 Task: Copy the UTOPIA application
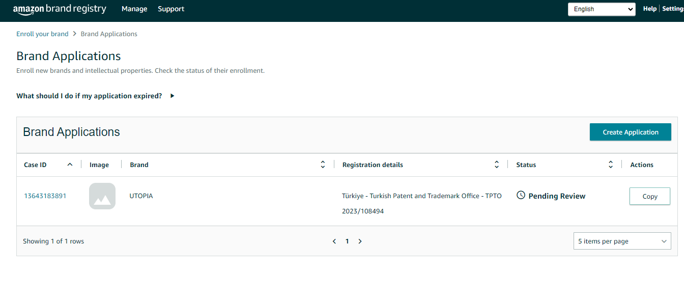pos(650,196)
